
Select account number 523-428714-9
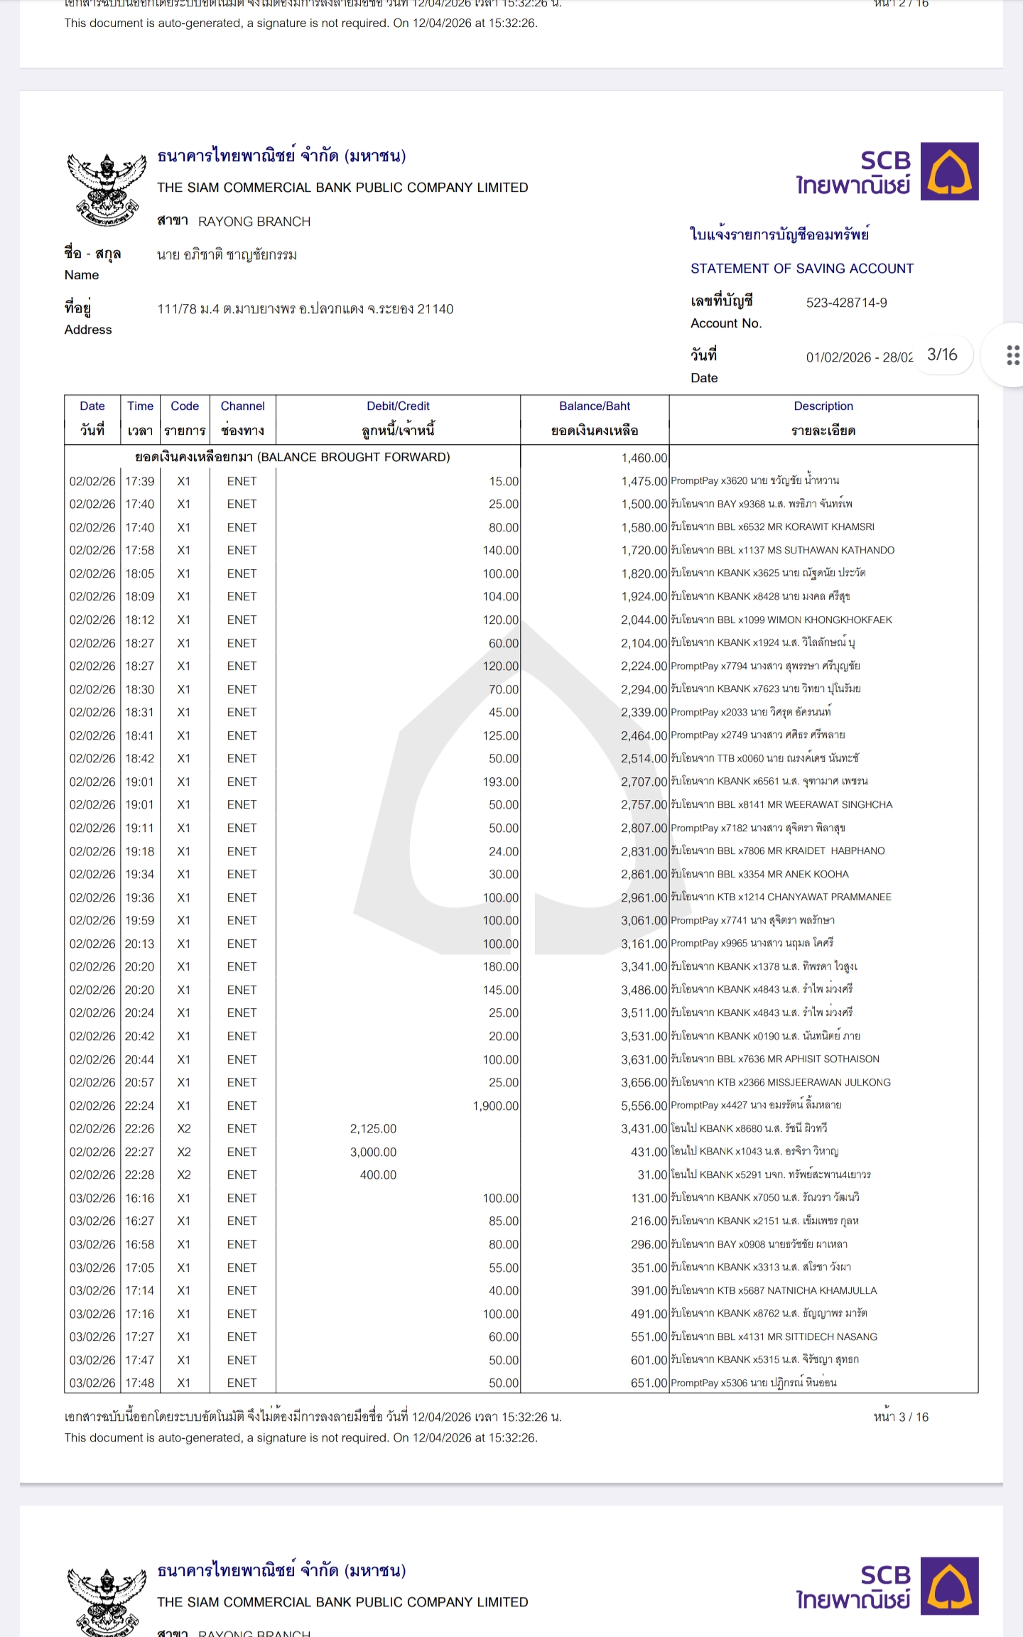(x=846, y=303)
